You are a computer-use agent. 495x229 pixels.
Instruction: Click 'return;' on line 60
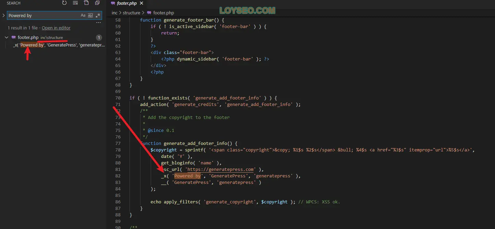click(x=170, y=33)
